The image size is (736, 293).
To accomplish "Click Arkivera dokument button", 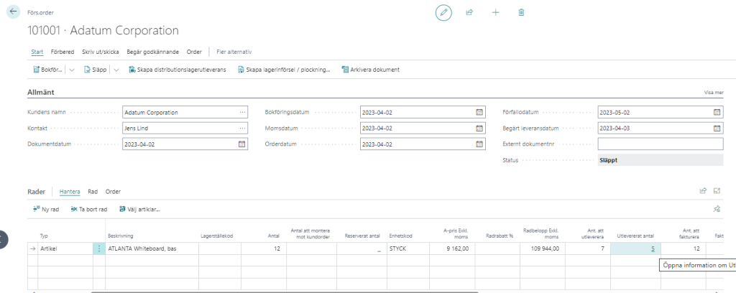I will point(370,70).
